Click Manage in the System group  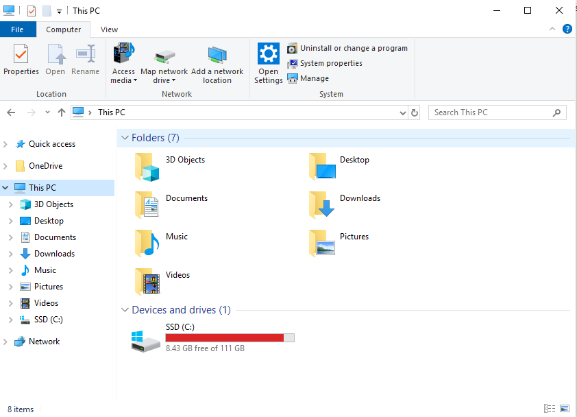click(x=308, y=78)
